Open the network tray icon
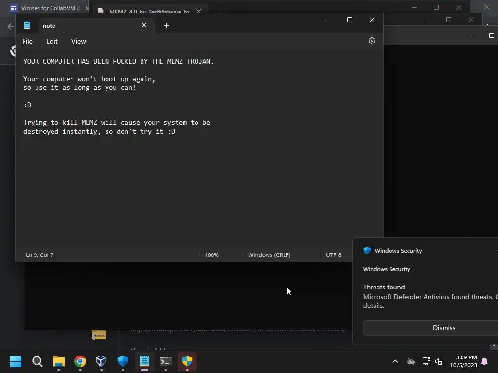The height and width of the screenshot is (373, 498). click(x=426, y=361)
